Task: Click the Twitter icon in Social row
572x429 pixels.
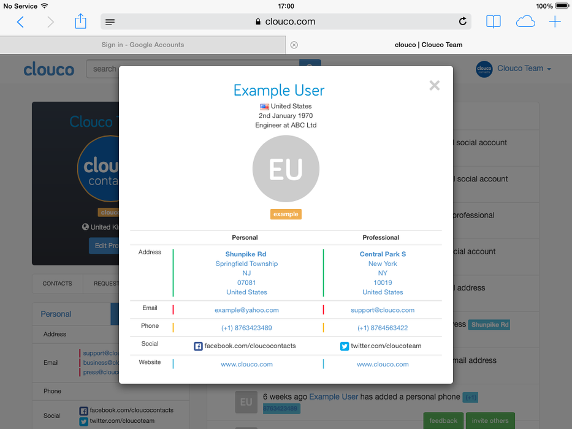Action: click(345, 346)
